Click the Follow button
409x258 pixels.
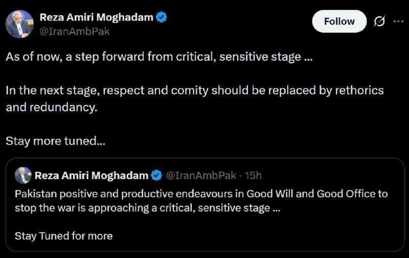coord(339,21)
